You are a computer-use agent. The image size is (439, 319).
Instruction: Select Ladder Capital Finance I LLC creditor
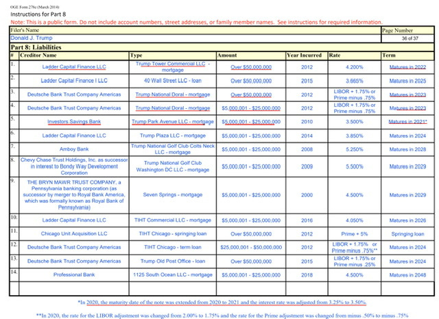click(x=74, y=81)
